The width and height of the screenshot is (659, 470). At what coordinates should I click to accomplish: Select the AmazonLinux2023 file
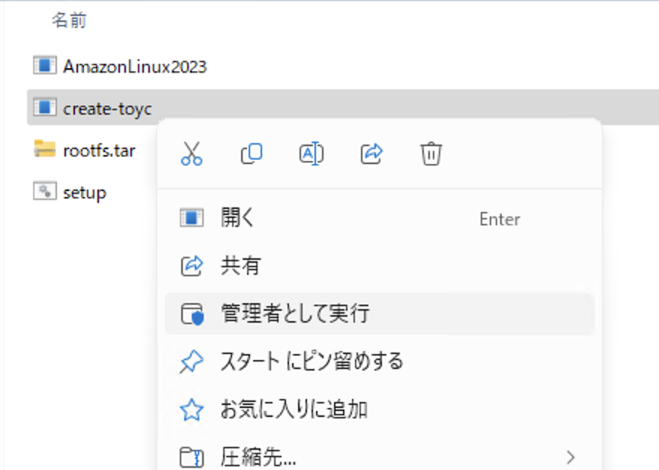click(x=124, y=65)
